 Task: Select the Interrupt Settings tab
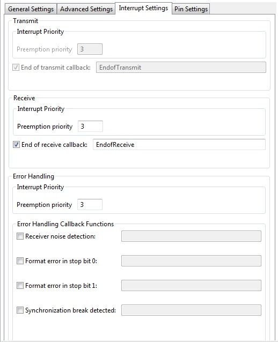[x=143, y=8]
